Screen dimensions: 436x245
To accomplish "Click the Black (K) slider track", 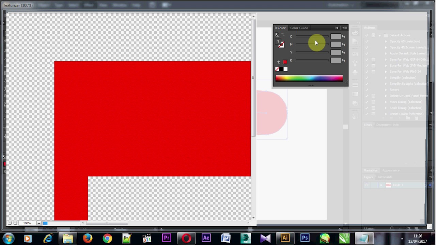I will (x=312, y=60).
